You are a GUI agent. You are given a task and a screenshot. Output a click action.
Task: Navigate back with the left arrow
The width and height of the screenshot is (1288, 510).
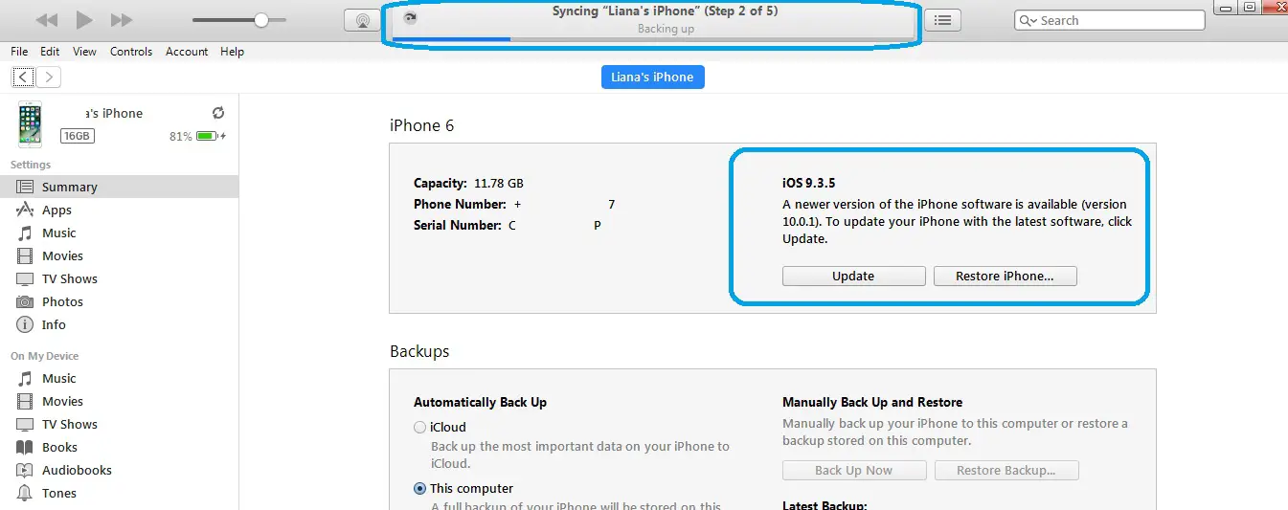point(24,77)
